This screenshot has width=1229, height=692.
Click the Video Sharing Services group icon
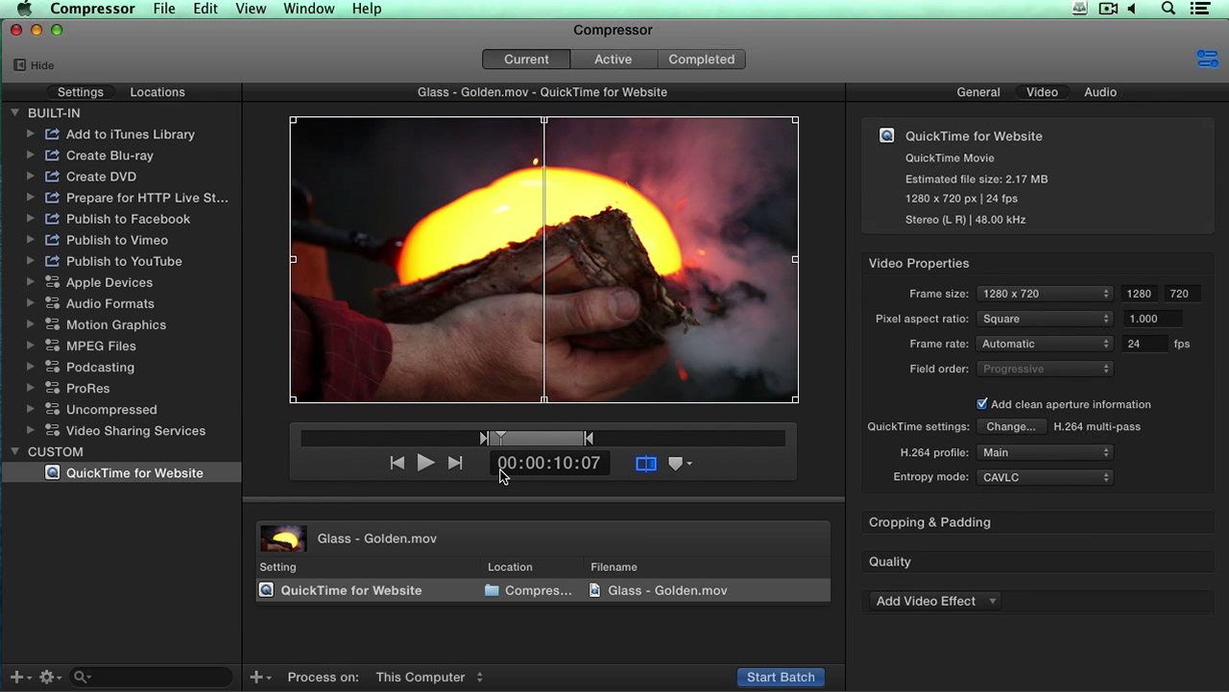coord(52,430)
